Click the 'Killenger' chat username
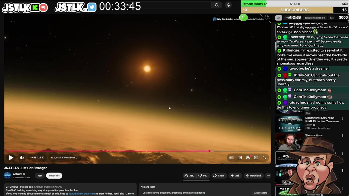Image resolution: width=349 pixels, height=196 pixels. [x=291, y=50]
